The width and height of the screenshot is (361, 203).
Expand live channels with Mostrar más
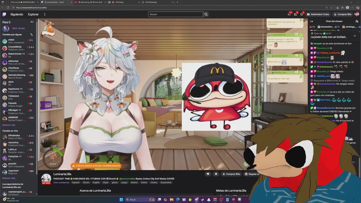pos(9,178)
